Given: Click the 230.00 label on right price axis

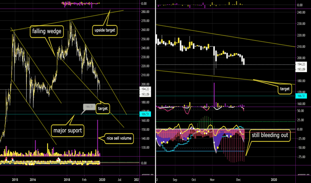Looking at the screenshot, I should point(301,24).
